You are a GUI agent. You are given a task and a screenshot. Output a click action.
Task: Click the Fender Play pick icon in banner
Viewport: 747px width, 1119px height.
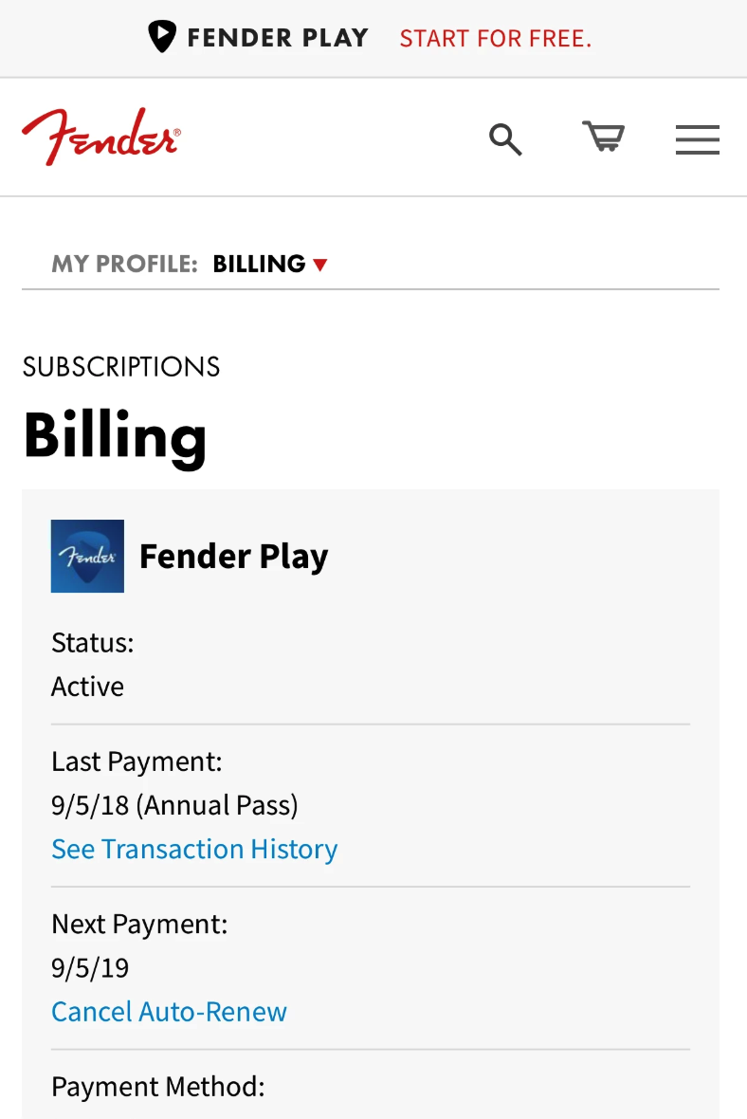pyautogui.click(x=162, y=37)
